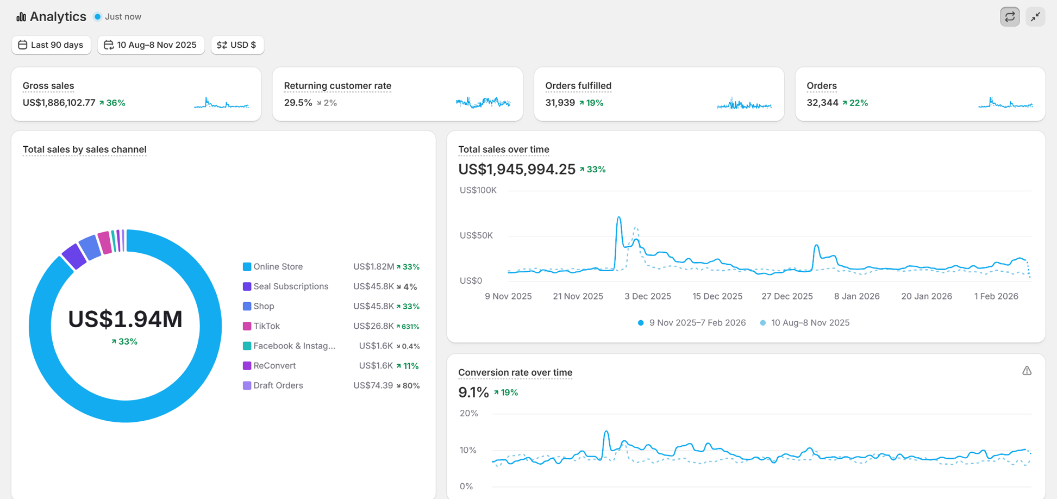Viewport: 1057px width, 499px height.
Task: Open the Total sales over time report
Action: point(503,149)
